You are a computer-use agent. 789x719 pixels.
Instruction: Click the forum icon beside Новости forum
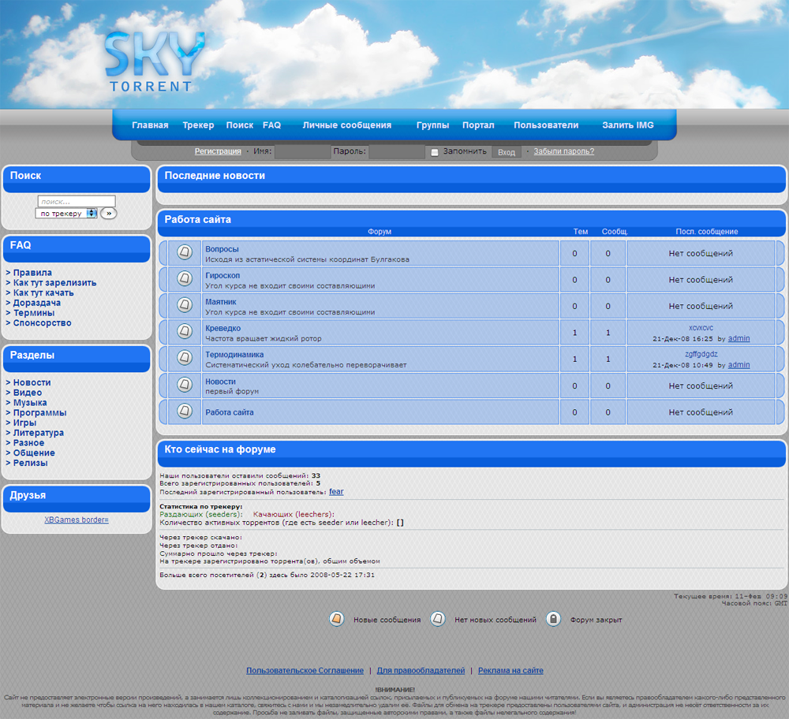(184, 385)
